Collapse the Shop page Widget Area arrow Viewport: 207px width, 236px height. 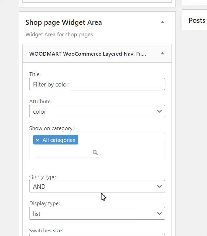pos(162,22)
